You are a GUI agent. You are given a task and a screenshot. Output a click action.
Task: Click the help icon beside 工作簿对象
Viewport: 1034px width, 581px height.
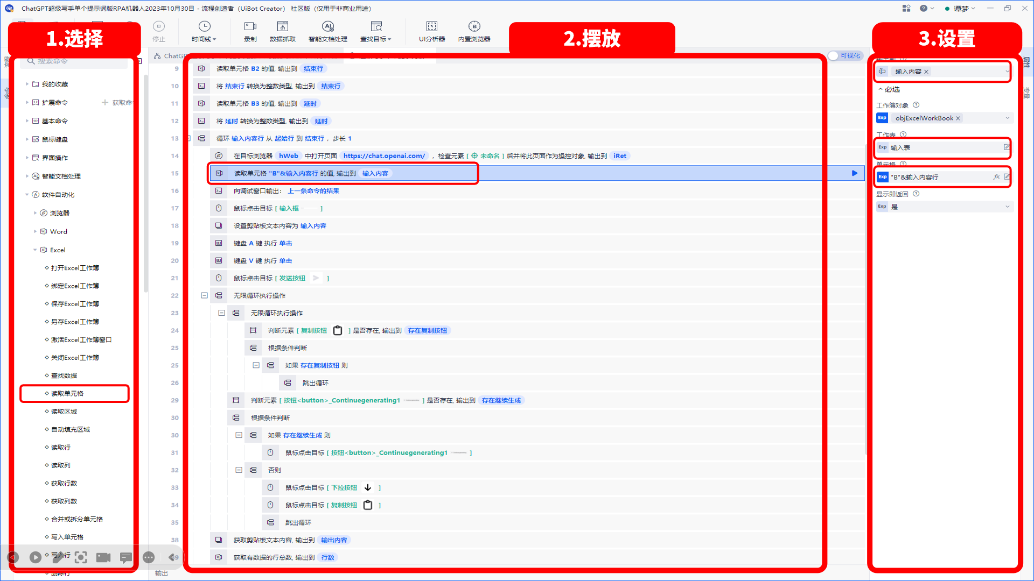pos(916,105)
